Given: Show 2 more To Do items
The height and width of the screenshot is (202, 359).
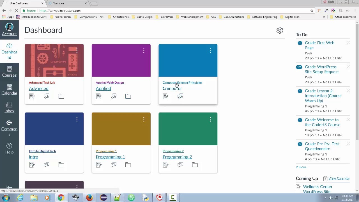Looking at the screenshot, I should point(302,167).
